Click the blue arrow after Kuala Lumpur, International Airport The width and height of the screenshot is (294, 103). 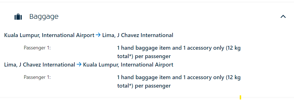[x=98, y=35]
